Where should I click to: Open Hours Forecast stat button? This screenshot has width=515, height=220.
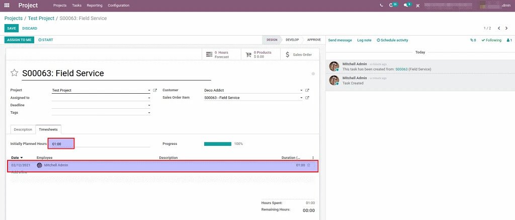point(221,55)
